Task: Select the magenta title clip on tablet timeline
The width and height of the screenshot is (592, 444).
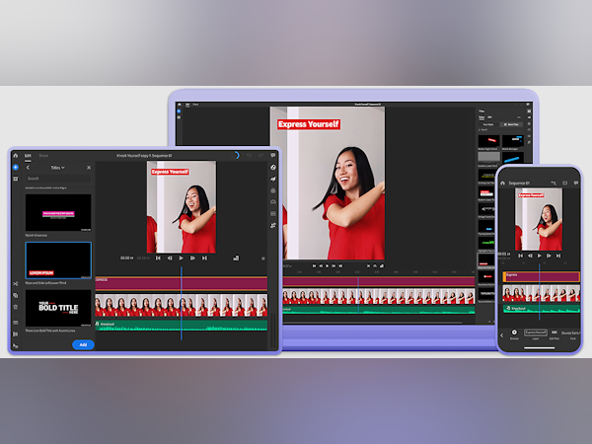Action: pyautogui.click(x=182, y=283)
